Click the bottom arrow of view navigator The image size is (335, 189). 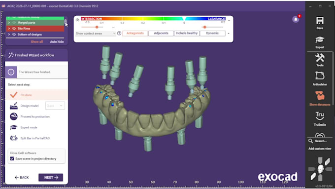320,178
